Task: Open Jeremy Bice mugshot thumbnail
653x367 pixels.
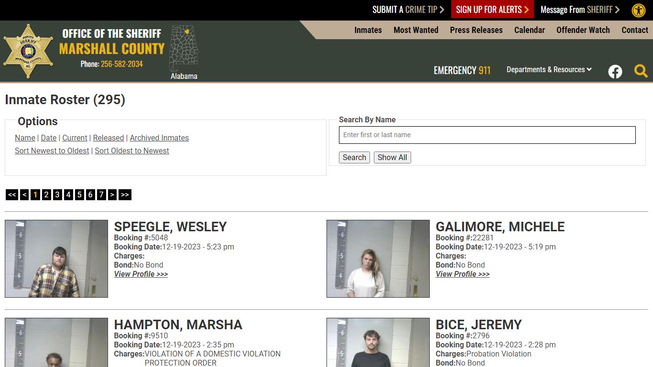Action: (x=378, y=342)
